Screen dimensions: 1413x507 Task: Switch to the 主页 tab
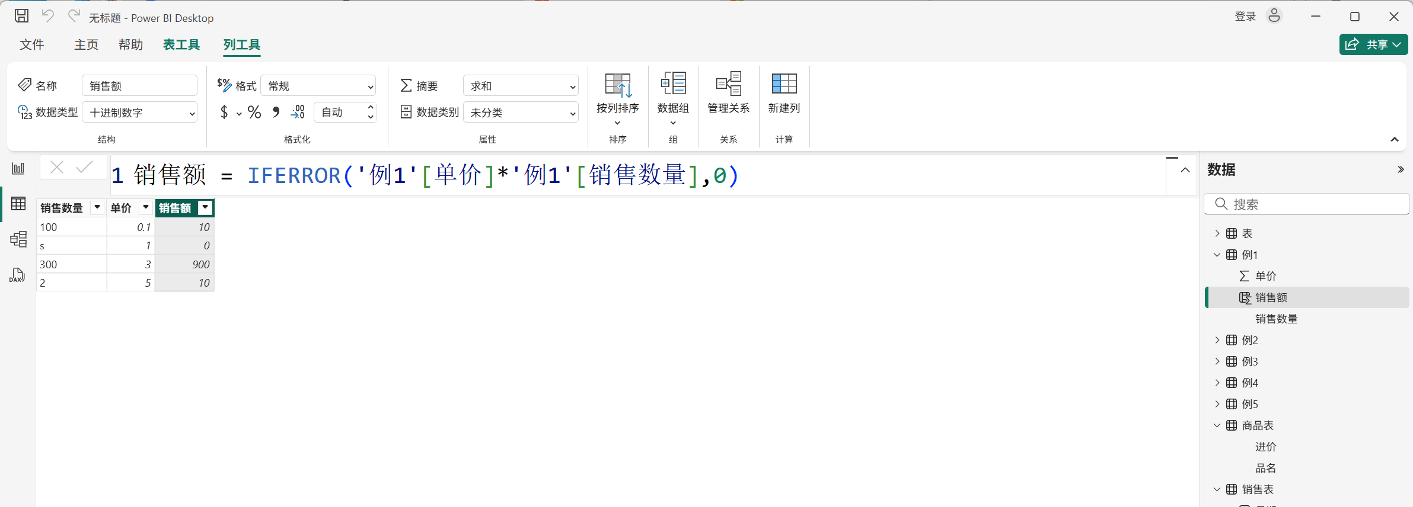pos(86,44)
